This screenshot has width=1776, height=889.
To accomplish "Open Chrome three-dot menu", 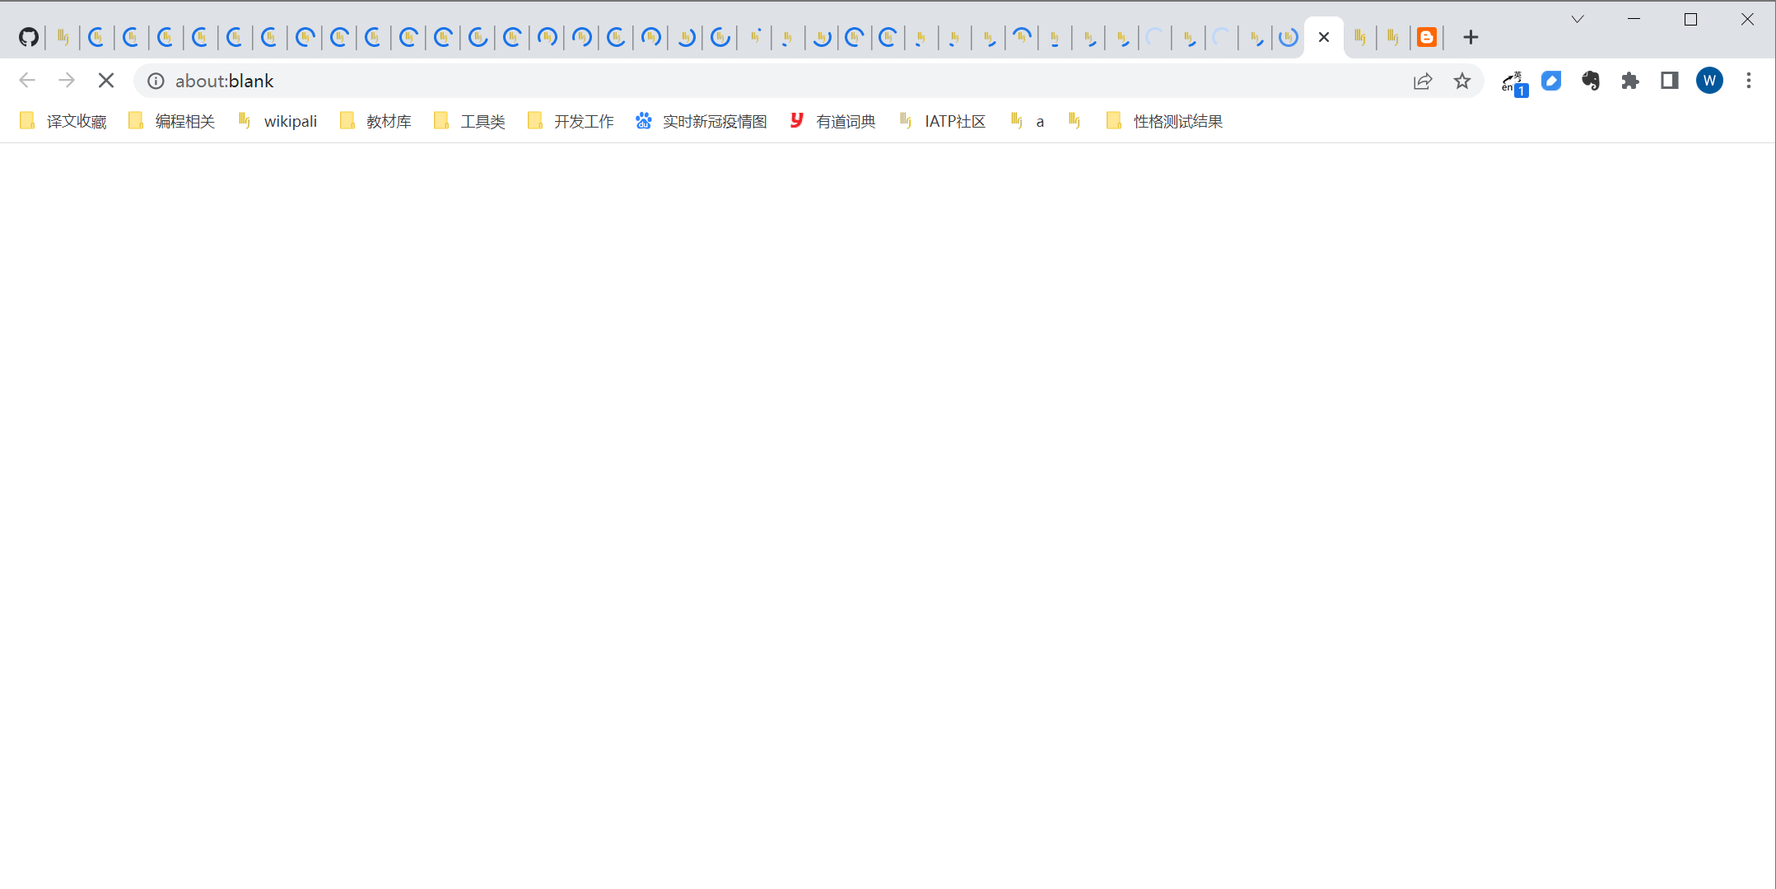I will (1749, 81).
